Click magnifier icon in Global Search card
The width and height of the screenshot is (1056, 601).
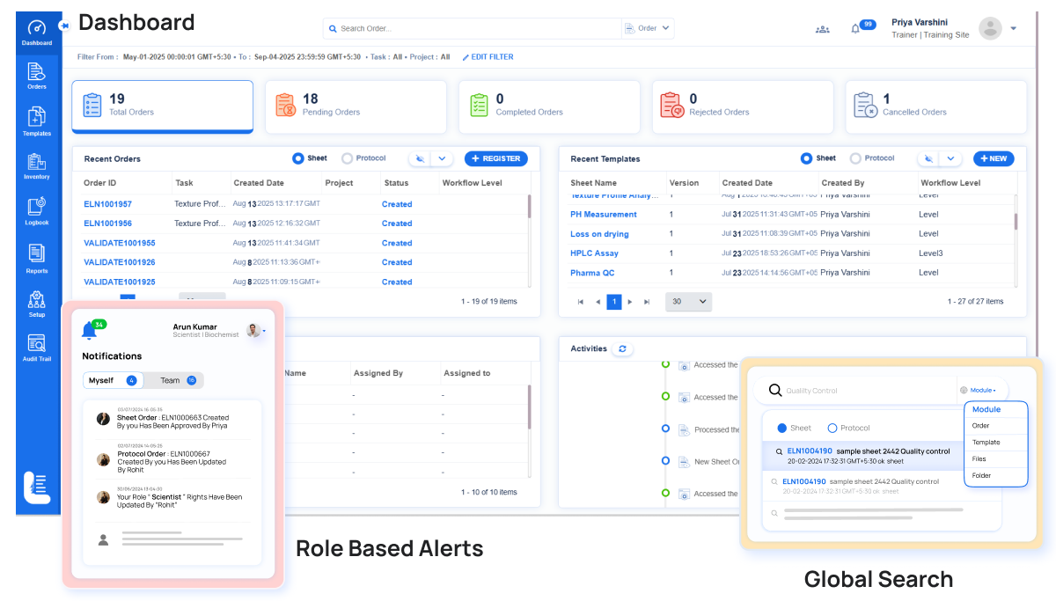coord(775,390)
